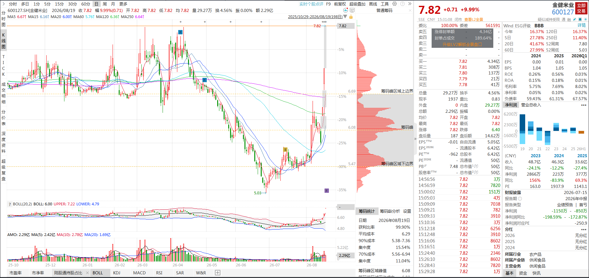Click the pencil note icon near stock code
The width and height of the screenshot is (589, 278).
tap(574, 19)
